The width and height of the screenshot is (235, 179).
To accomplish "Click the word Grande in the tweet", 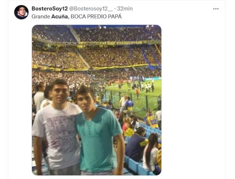I will (41, 16).
